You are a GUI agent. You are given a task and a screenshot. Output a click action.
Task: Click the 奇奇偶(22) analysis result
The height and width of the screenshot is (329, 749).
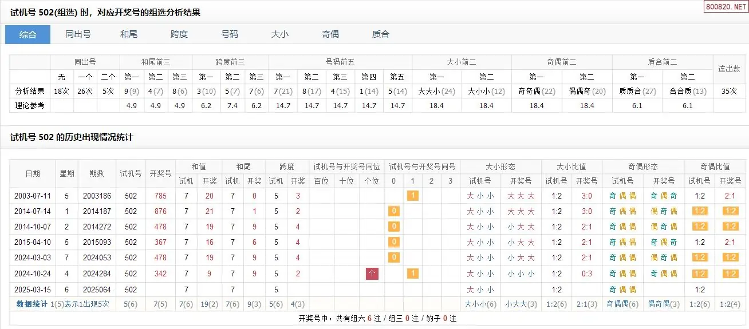[537, 90]
